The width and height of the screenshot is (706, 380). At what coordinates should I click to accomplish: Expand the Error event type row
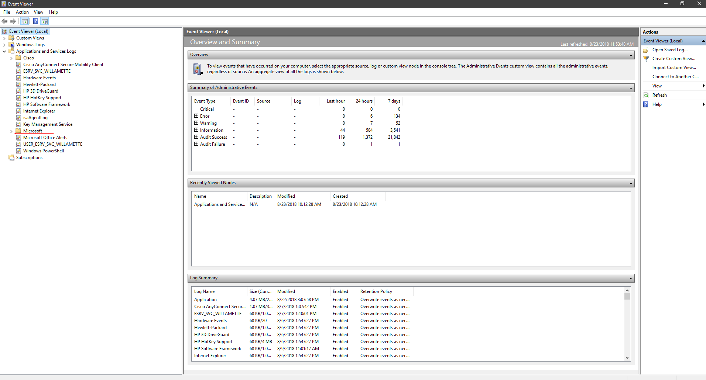point(196,116)
